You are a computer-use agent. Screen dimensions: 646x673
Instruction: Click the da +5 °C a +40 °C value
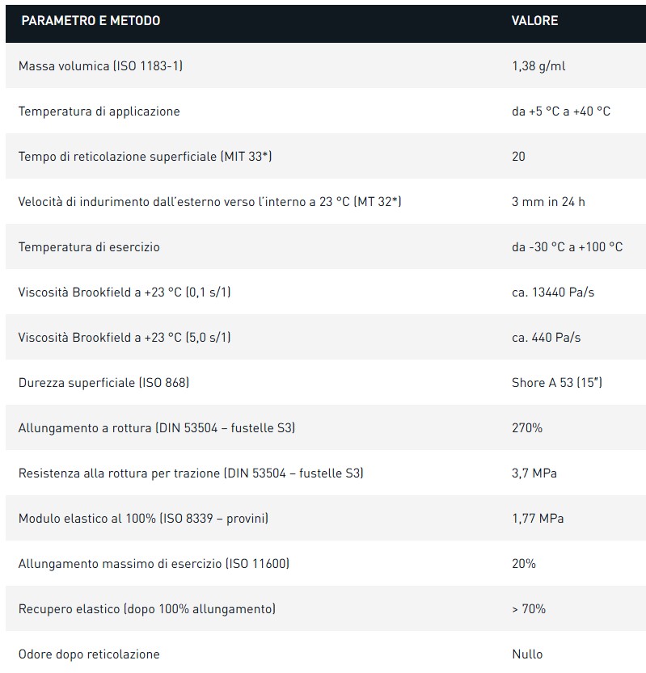(x=560, y=111)
